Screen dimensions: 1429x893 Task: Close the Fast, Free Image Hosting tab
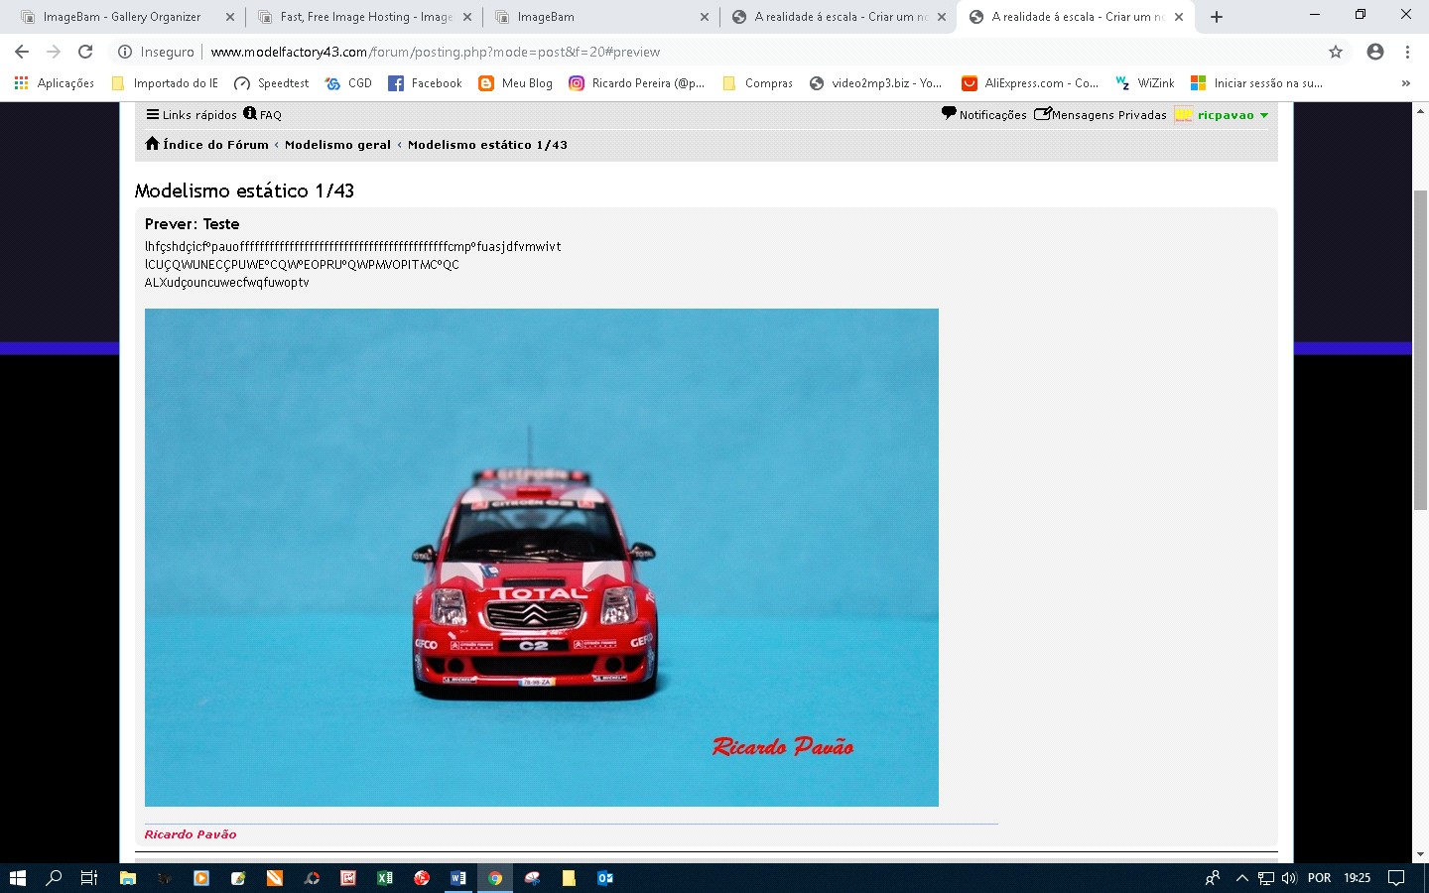tap(467, 17)
